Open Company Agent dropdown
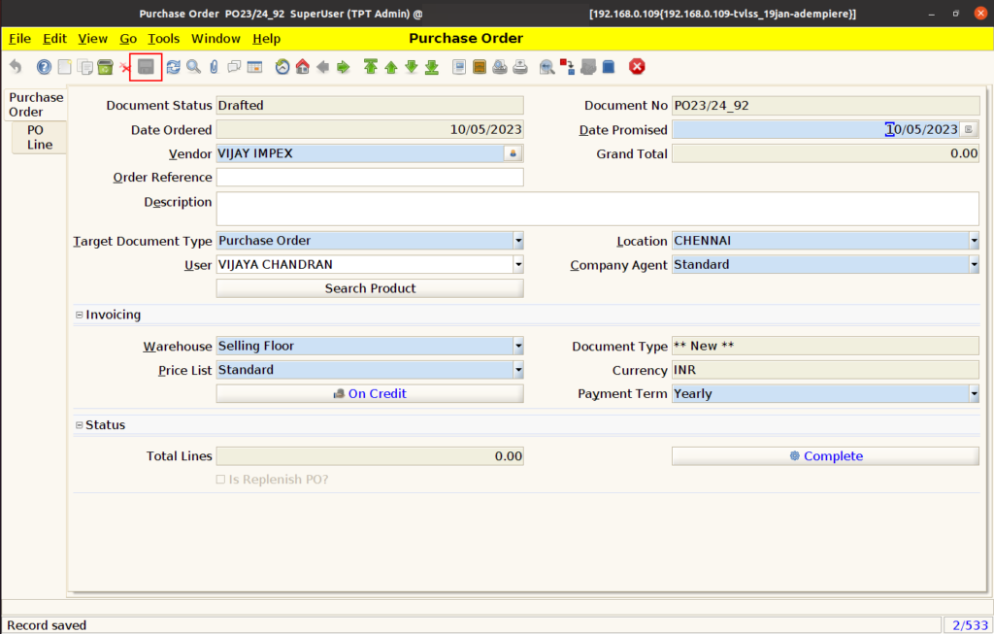Screen dimensions: 994x634 [974, 264]
